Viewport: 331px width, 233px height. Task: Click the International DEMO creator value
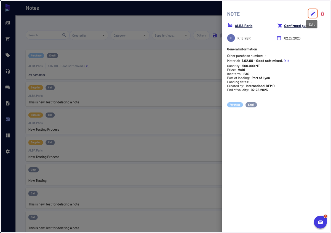tap(260, 86)
